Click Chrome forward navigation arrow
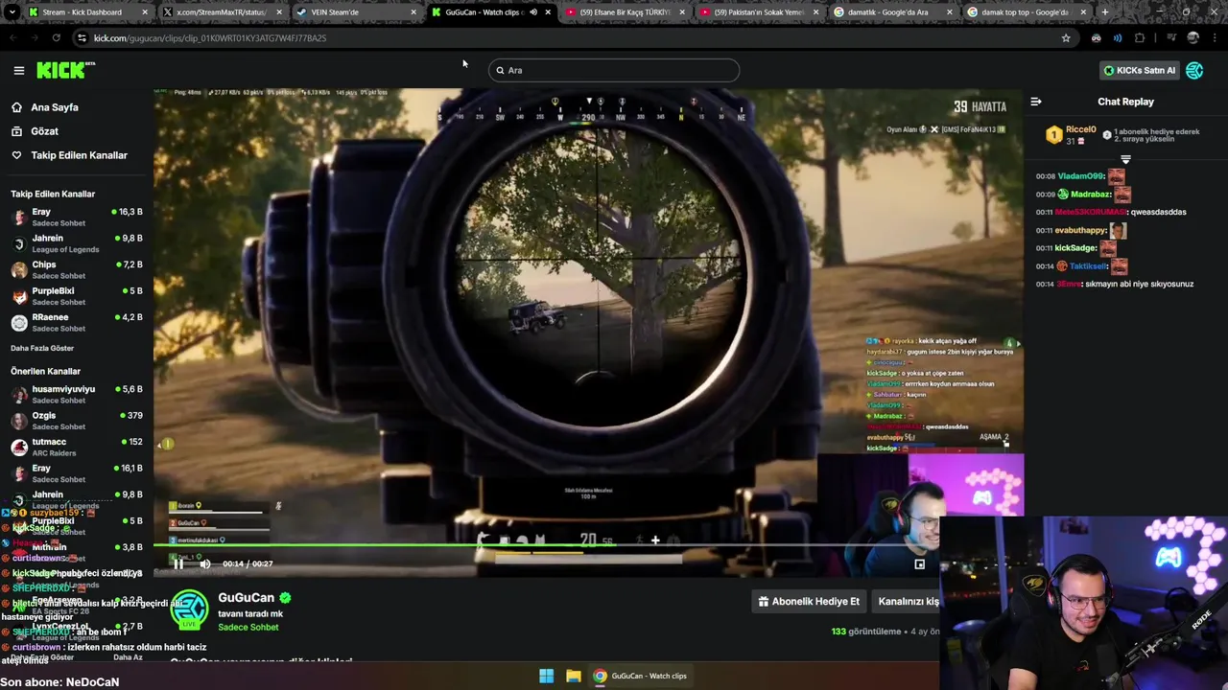 click(35, 38)
